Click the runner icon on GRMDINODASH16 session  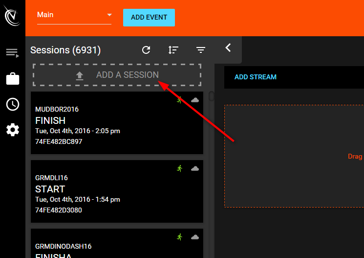(179, 237)
